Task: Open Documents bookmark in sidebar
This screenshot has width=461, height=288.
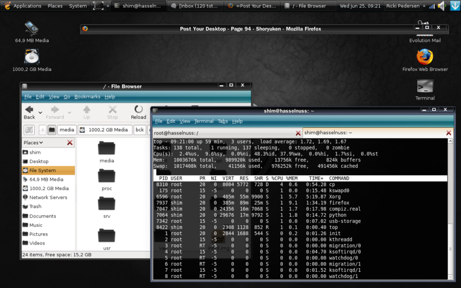Action: 48,216
